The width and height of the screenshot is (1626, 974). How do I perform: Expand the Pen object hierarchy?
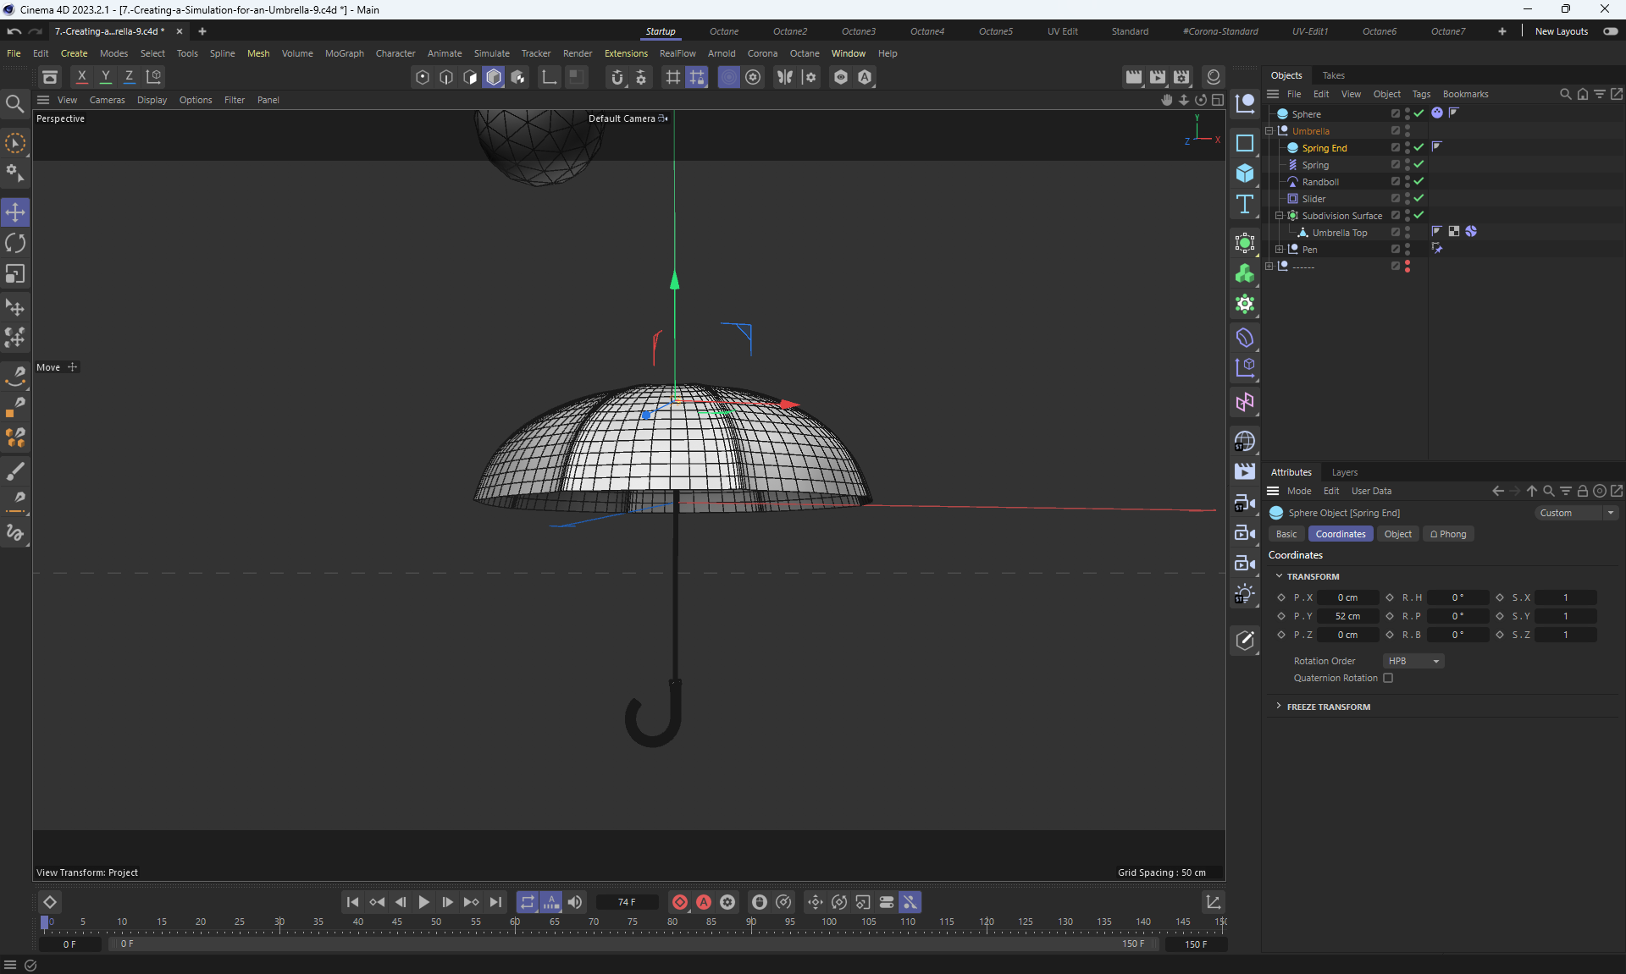(x=1280, y=250)
